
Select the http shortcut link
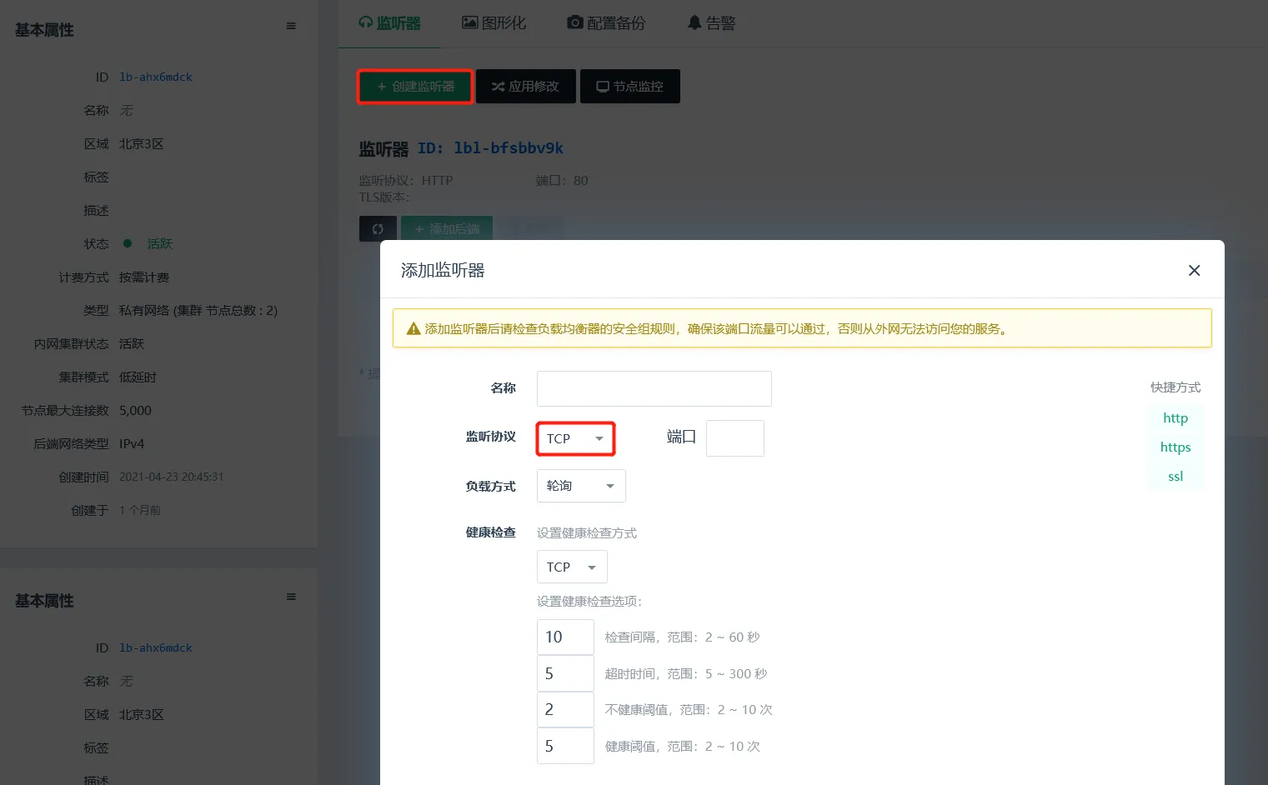pos(1175,418)
